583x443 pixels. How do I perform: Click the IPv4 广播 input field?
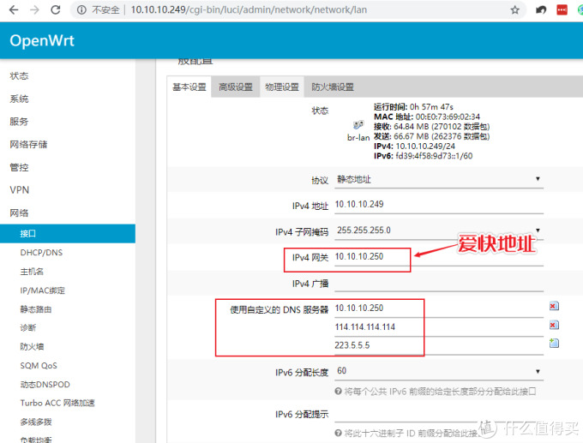(x=439, y=284)
